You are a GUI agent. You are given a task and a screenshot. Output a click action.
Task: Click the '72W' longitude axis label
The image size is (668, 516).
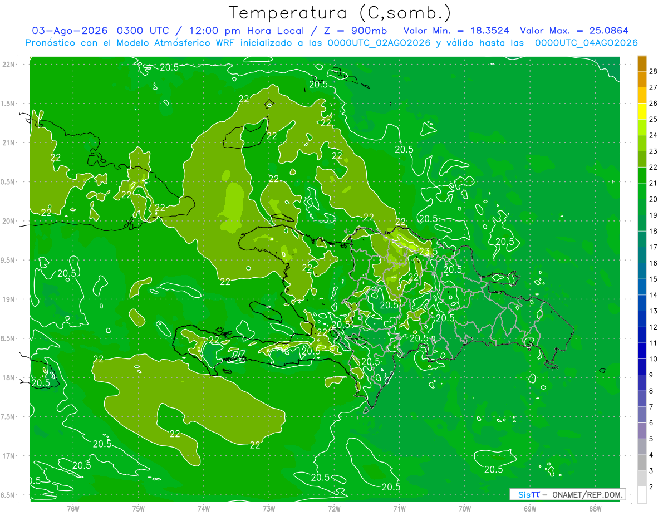tap(334, 509)
